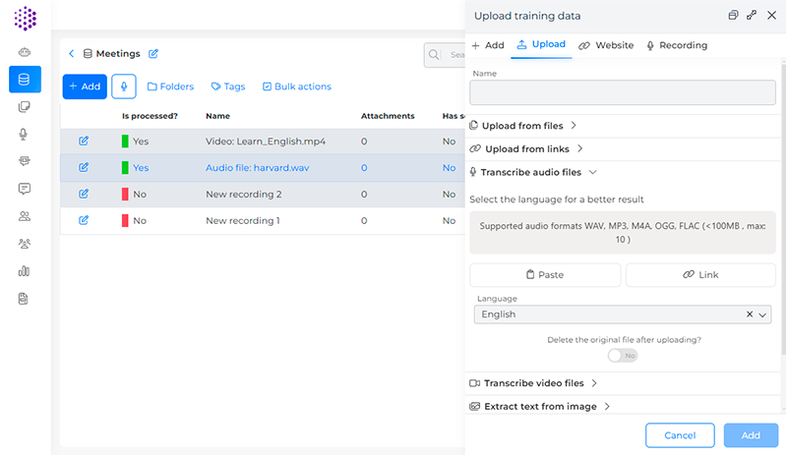
Task: Switch to the Website tab
Action: coord(606,45)
